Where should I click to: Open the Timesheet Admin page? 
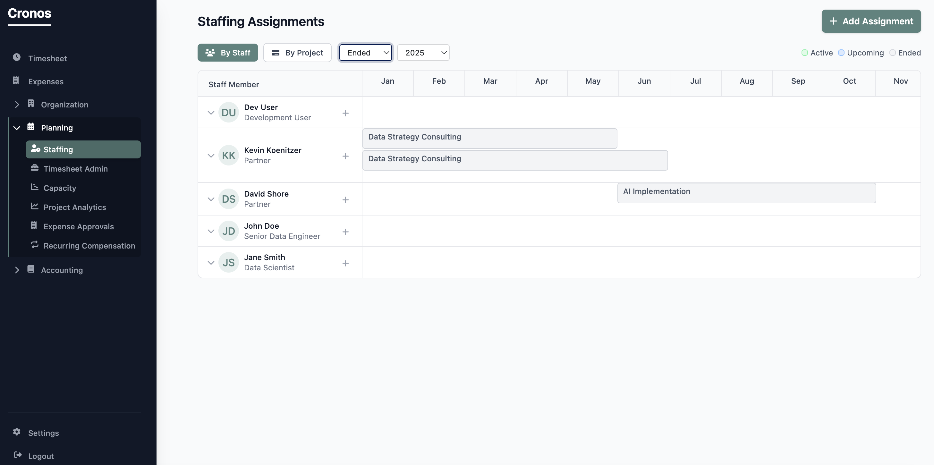tap(75, 168)
